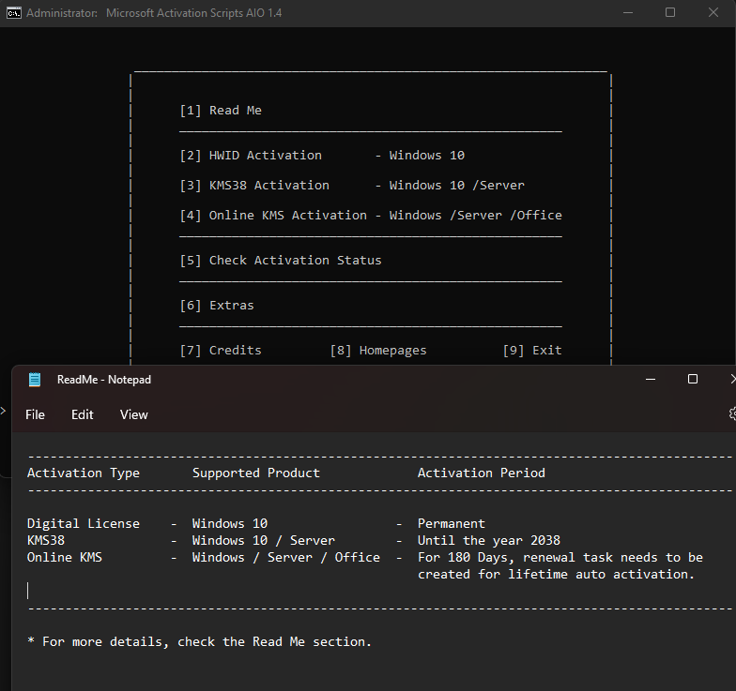Open Notepad settings gear icon
The height and width of the screenshot is (691, 736).
tap(731, 413)
